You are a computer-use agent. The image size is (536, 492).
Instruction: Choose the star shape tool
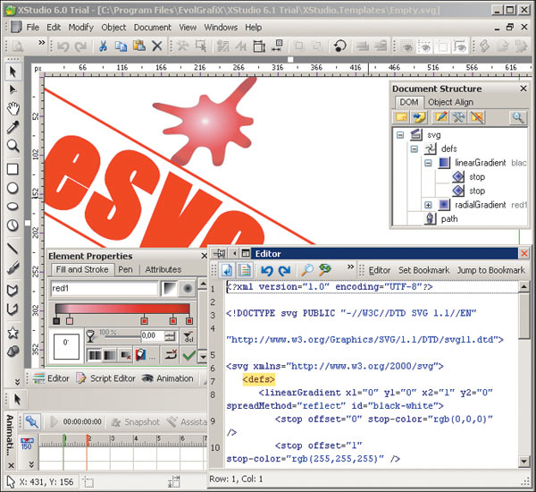13,332
